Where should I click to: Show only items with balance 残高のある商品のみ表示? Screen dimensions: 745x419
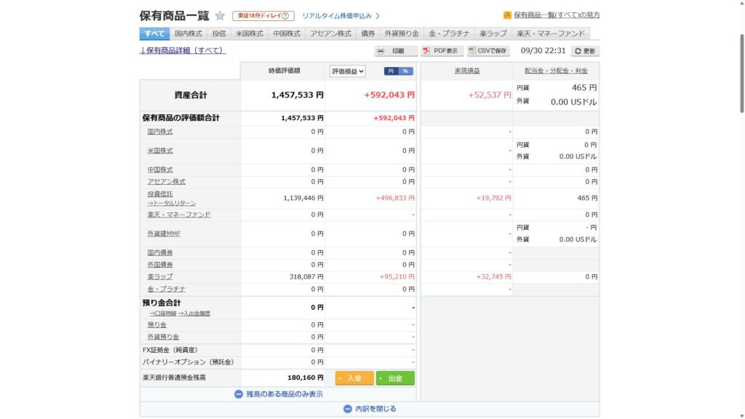(279, 394)
